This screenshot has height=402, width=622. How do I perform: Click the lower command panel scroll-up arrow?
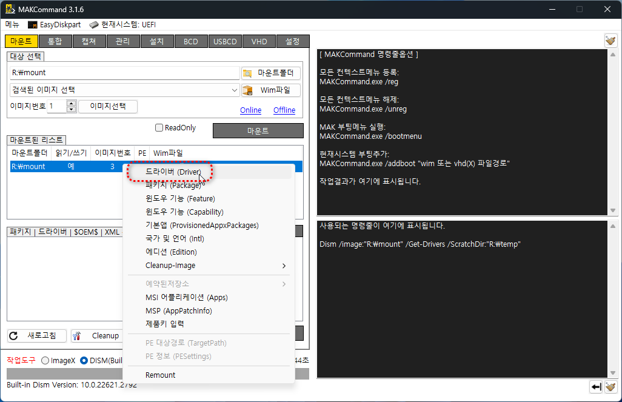(x=613, y=226)
